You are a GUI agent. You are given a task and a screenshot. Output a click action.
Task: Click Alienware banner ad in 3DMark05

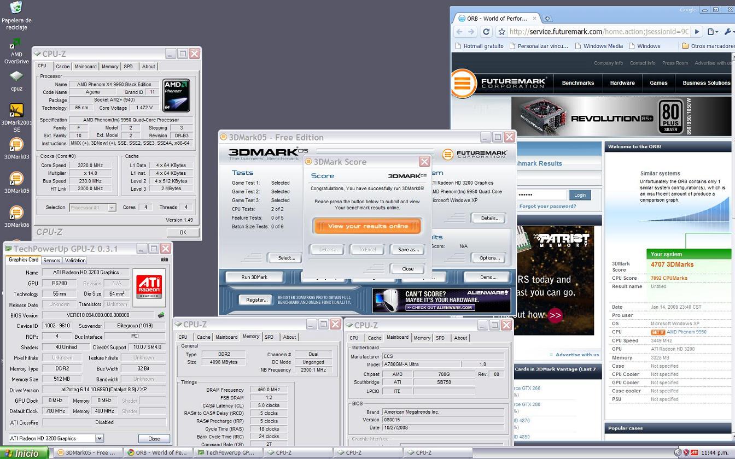click(x=442, y=300)
